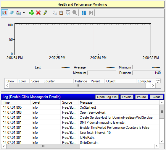166x150 pixels.
Task: Open the graph type dropdown arrow
Action: 24,13
